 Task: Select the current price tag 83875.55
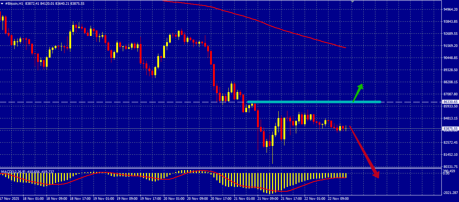pos(450,129)
